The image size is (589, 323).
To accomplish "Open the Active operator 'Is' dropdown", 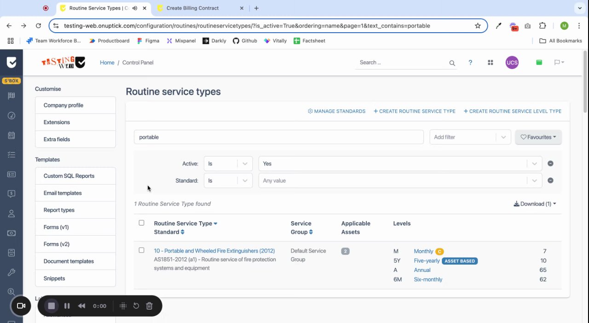I will 228,163.
